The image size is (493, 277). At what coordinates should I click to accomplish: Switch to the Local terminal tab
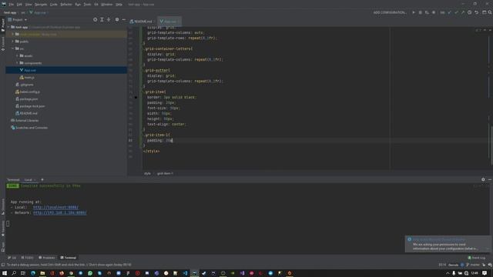pyautogui.click(x=29, y=180)
